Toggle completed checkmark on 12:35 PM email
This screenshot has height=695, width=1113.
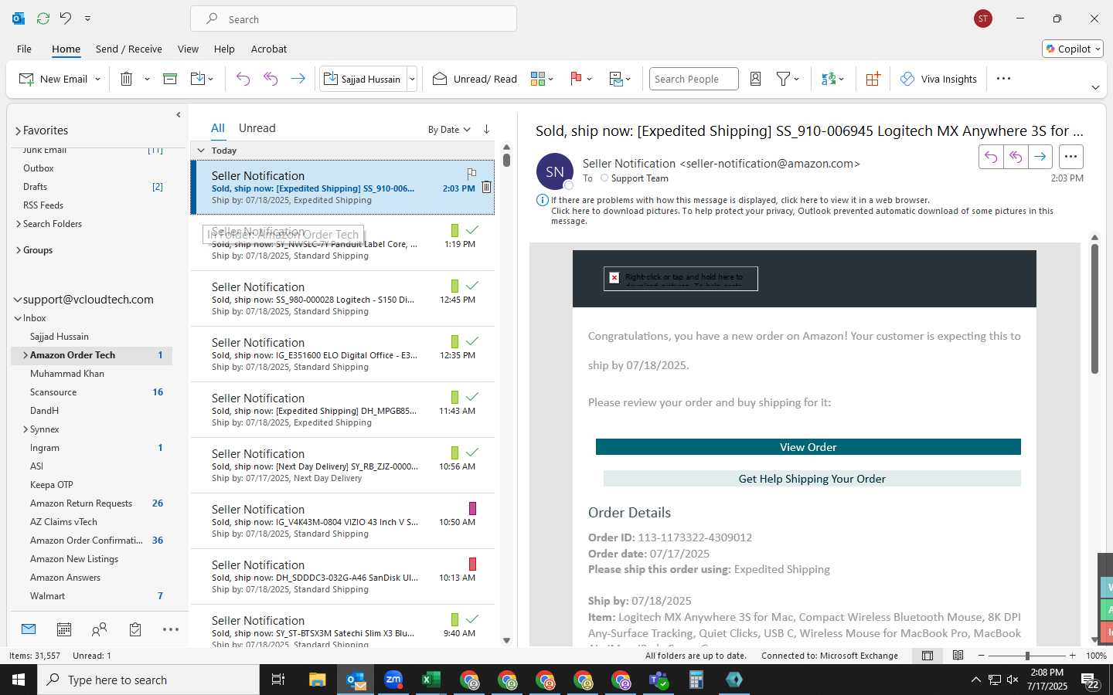[x=472, y=341]
